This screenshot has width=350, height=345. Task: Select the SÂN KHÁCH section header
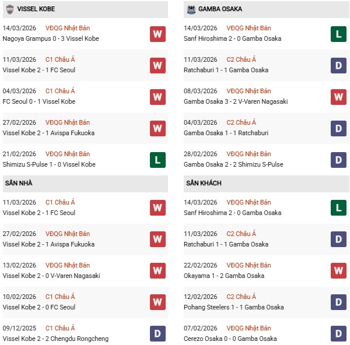click(204, 184)
